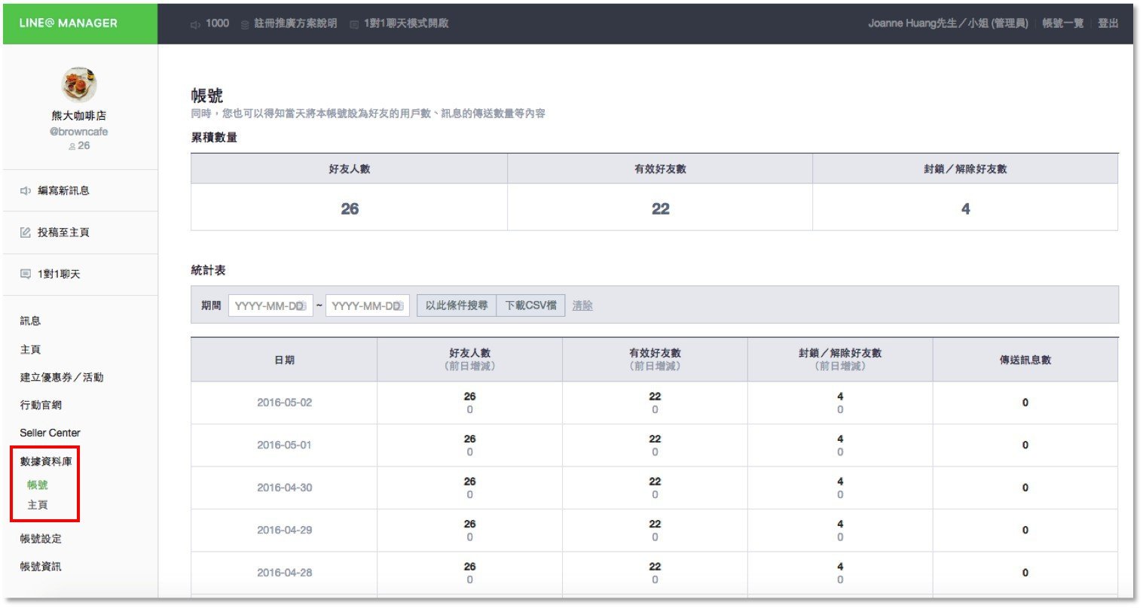Open the calendar picker in end date field
This screenshot has width=1143, height=608.
399,306
